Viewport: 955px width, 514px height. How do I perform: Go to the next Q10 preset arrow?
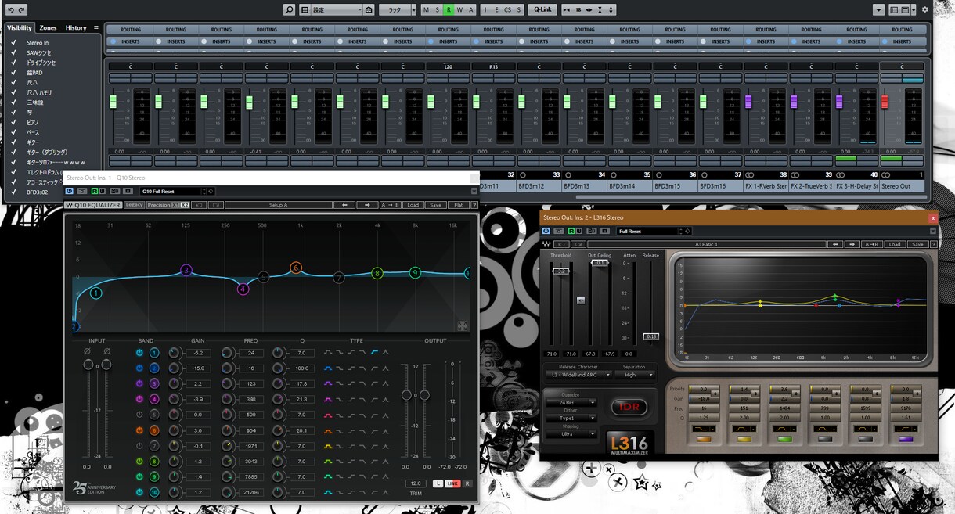pyautogui.click(x=367, y=205)
